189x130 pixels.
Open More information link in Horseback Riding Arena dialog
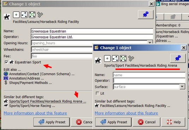126,113
